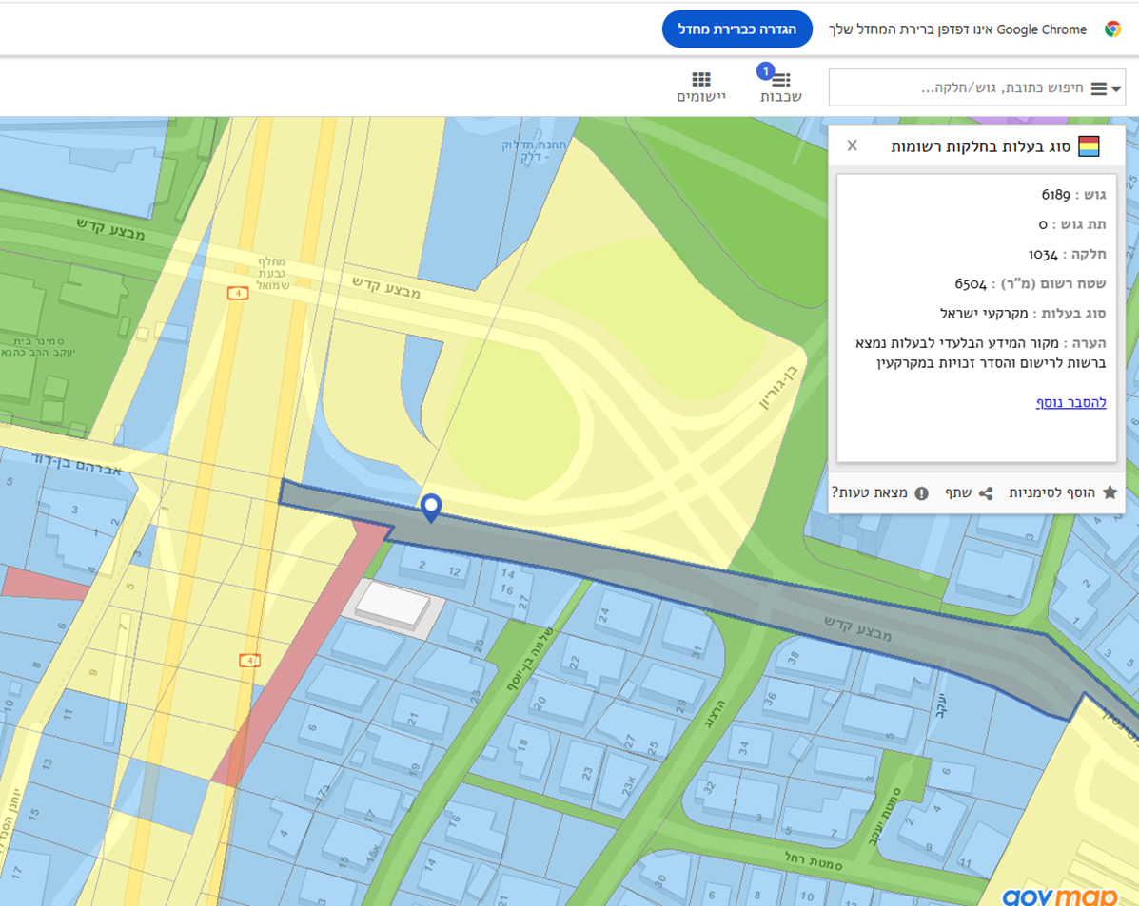Click the white building on the map
This screenshot has width=1139, height=906.
tap(393, 605)
